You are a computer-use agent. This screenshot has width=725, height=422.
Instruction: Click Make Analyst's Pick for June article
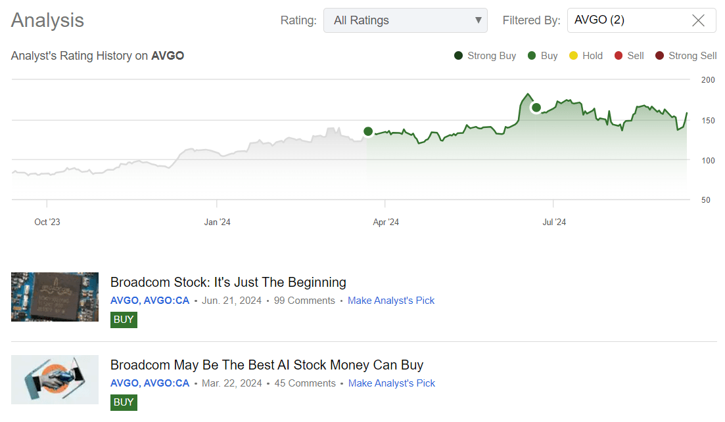[x=391, y=301]
